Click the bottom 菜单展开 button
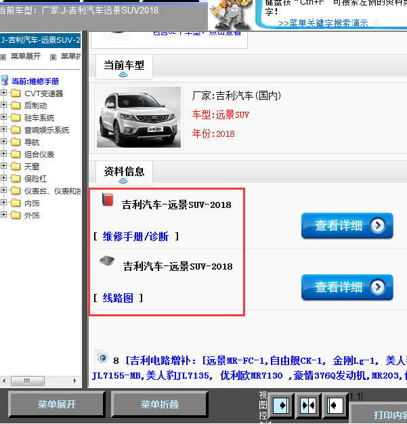This screenshot has width=407, height=424. click(x=56, y=404)
